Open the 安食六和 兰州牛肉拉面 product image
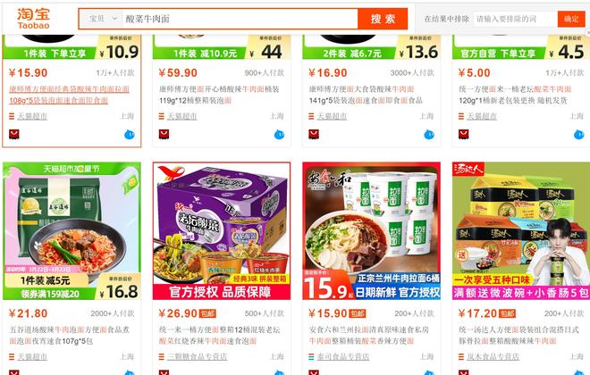590x375 pixels. pyautogui.click(x=371, y=230)
